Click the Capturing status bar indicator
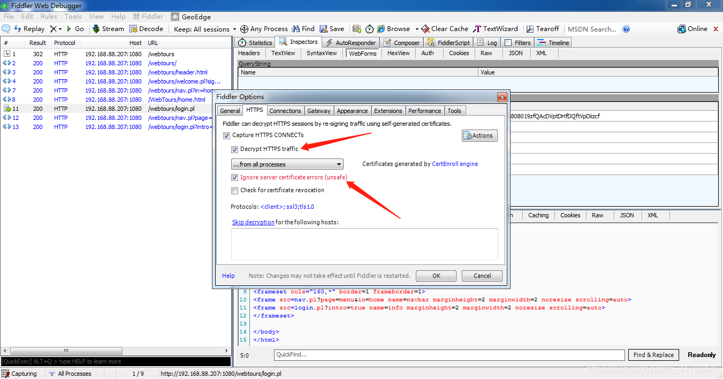 [20, 374]
